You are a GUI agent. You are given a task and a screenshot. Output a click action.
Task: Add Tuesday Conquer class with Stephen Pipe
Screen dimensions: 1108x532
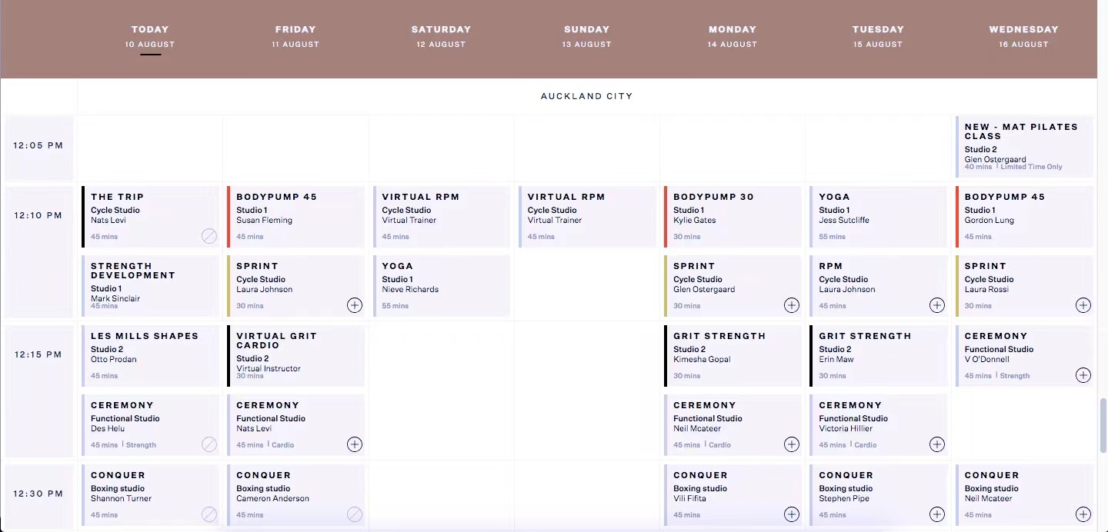coord(936,514)
